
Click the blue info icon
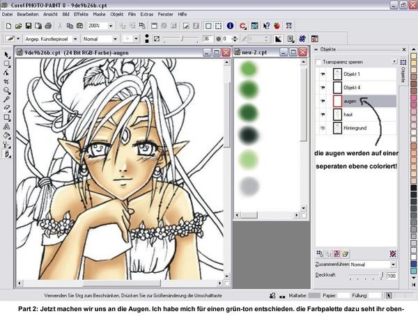click(231, 26)
